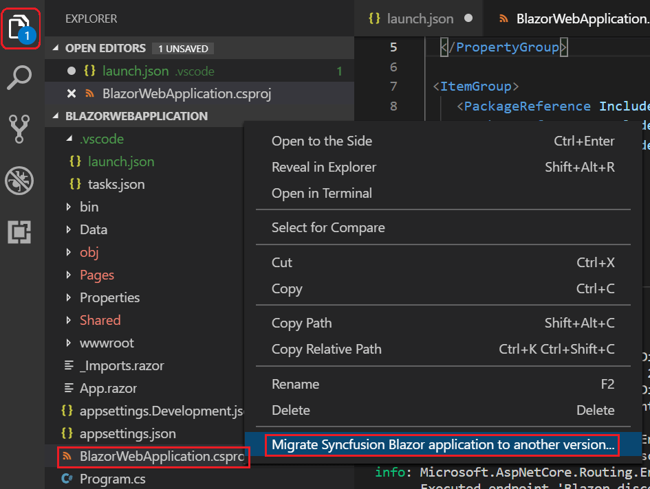Screen dimensions: 650x489
Task: Switch to the launch.json editor tab
Action: pos(412,19)
